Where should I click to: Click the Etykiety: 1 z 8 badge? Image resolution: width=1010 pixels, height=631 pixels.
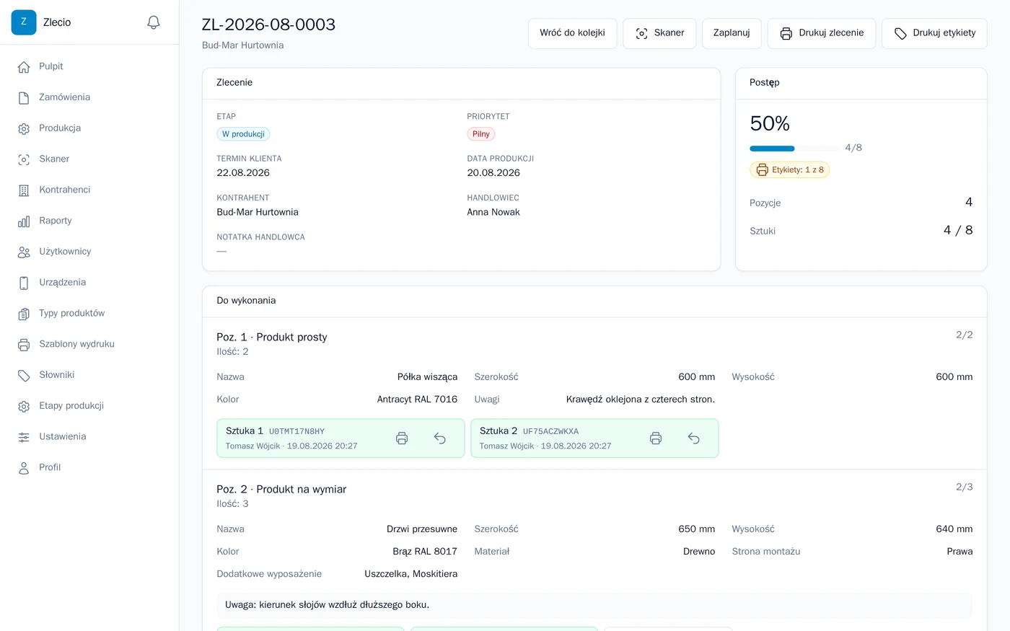point(790,170)
